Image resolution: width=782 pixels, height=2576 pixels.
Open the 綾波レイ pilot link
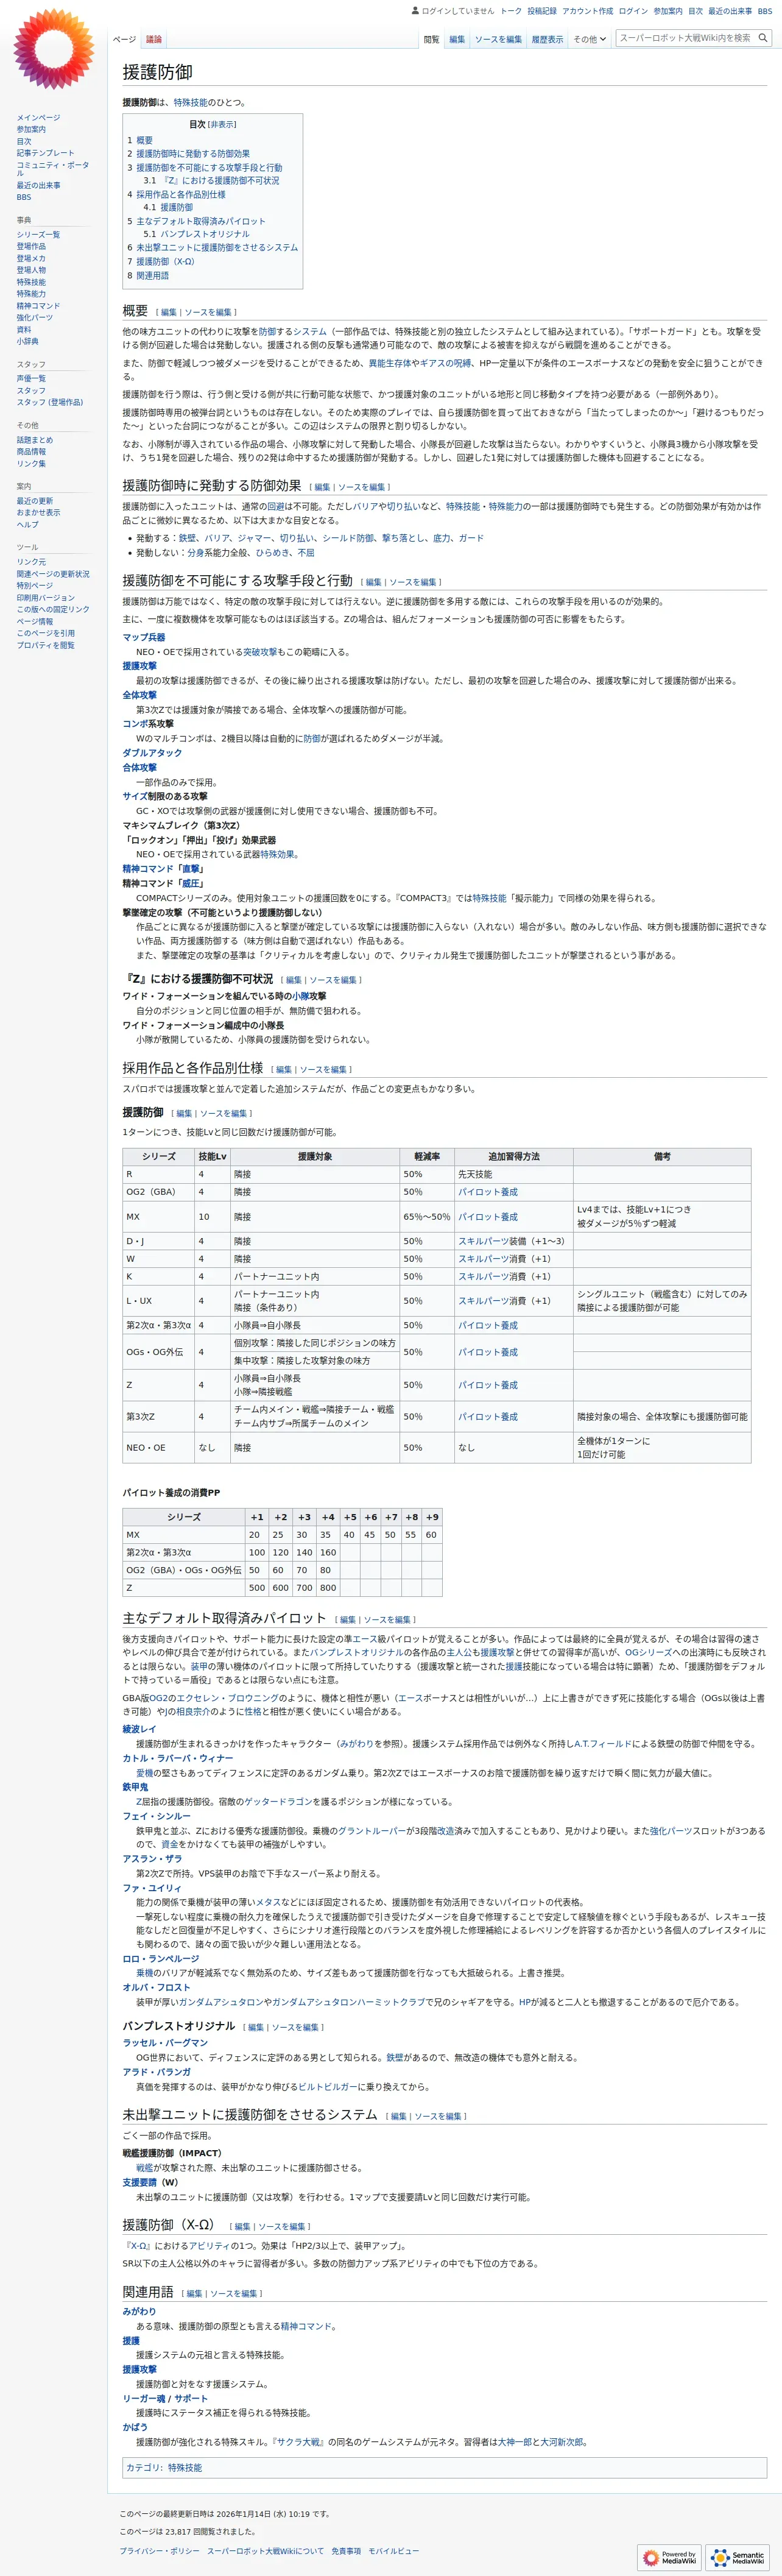pyautogui.click(x=140, y=1729)
